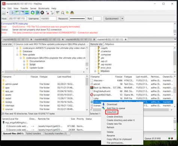
Task: Toggle transfer queue display icon
Action: [x=27, y=13]
